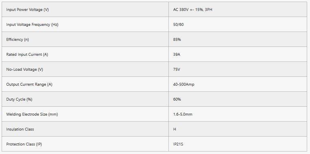Click the Welding Electrode Size (mm) label

point(32,114)
